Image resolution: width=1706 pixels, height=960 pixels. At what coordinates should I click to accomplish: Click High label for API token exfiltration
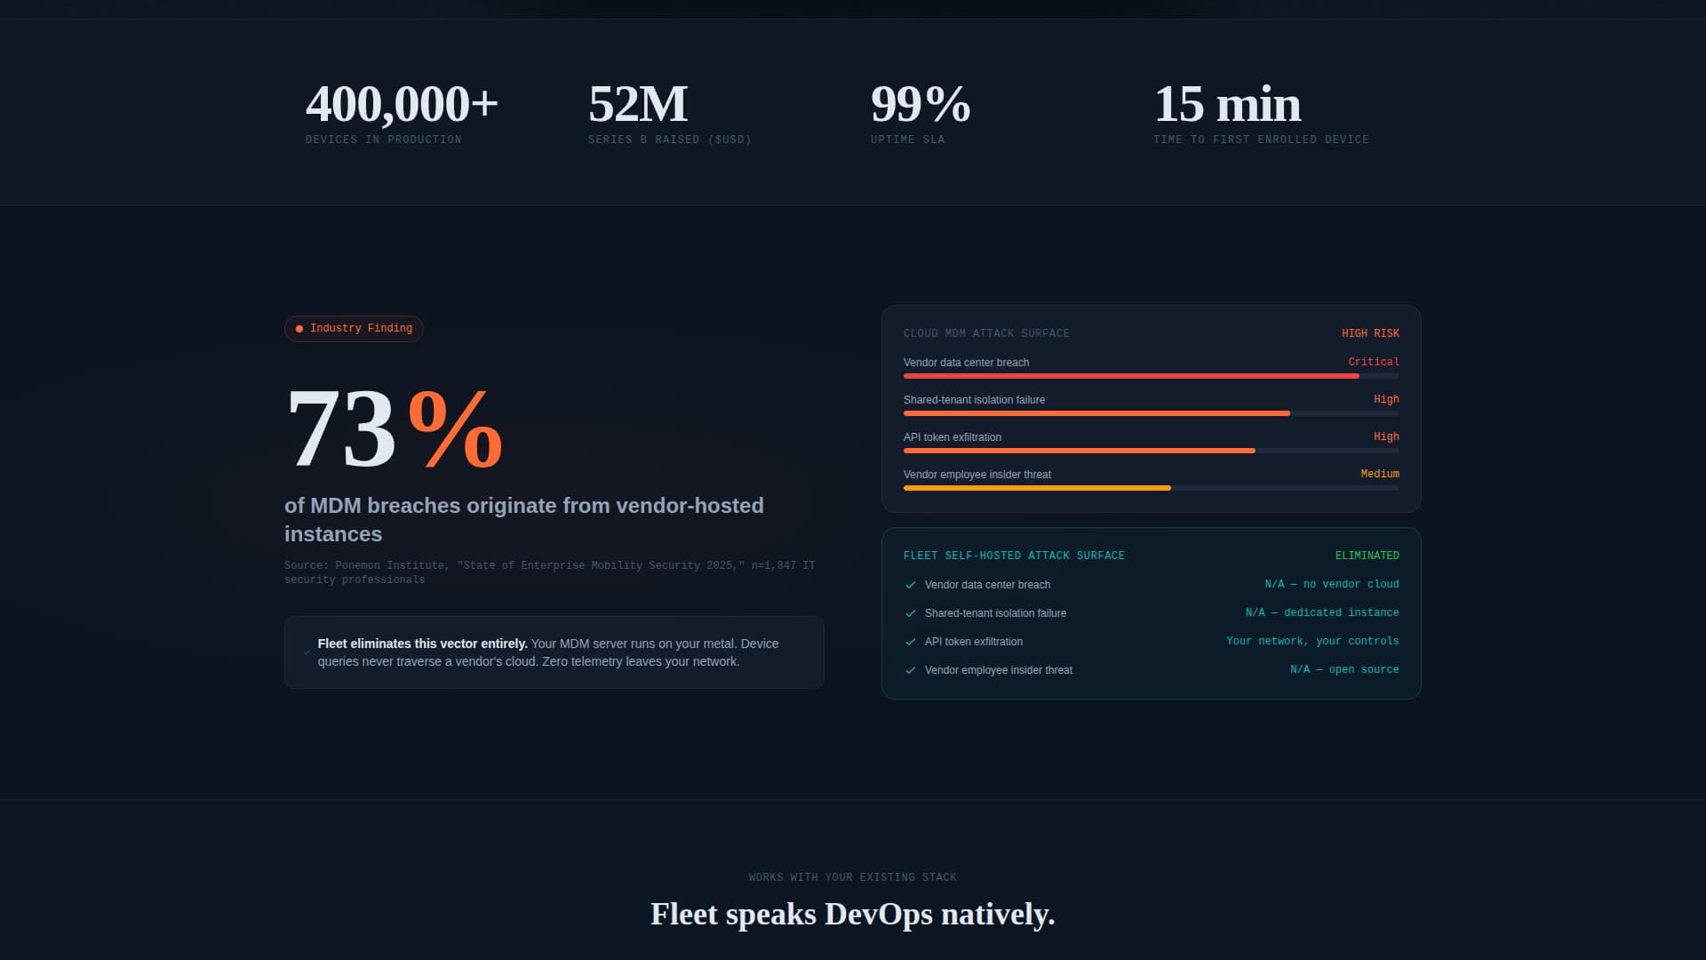[x=1386, y=436]
